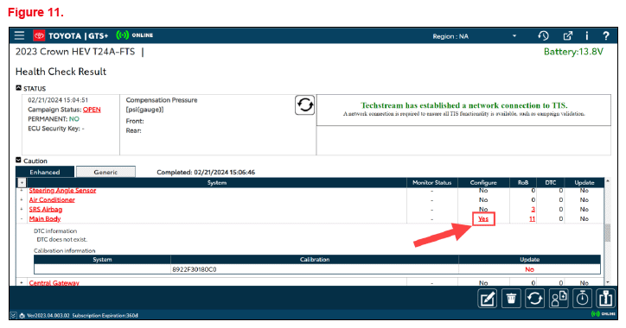626x328 pixels.
Task: Click the user document icon in bottom toolbar
Action: click(559, 298)
